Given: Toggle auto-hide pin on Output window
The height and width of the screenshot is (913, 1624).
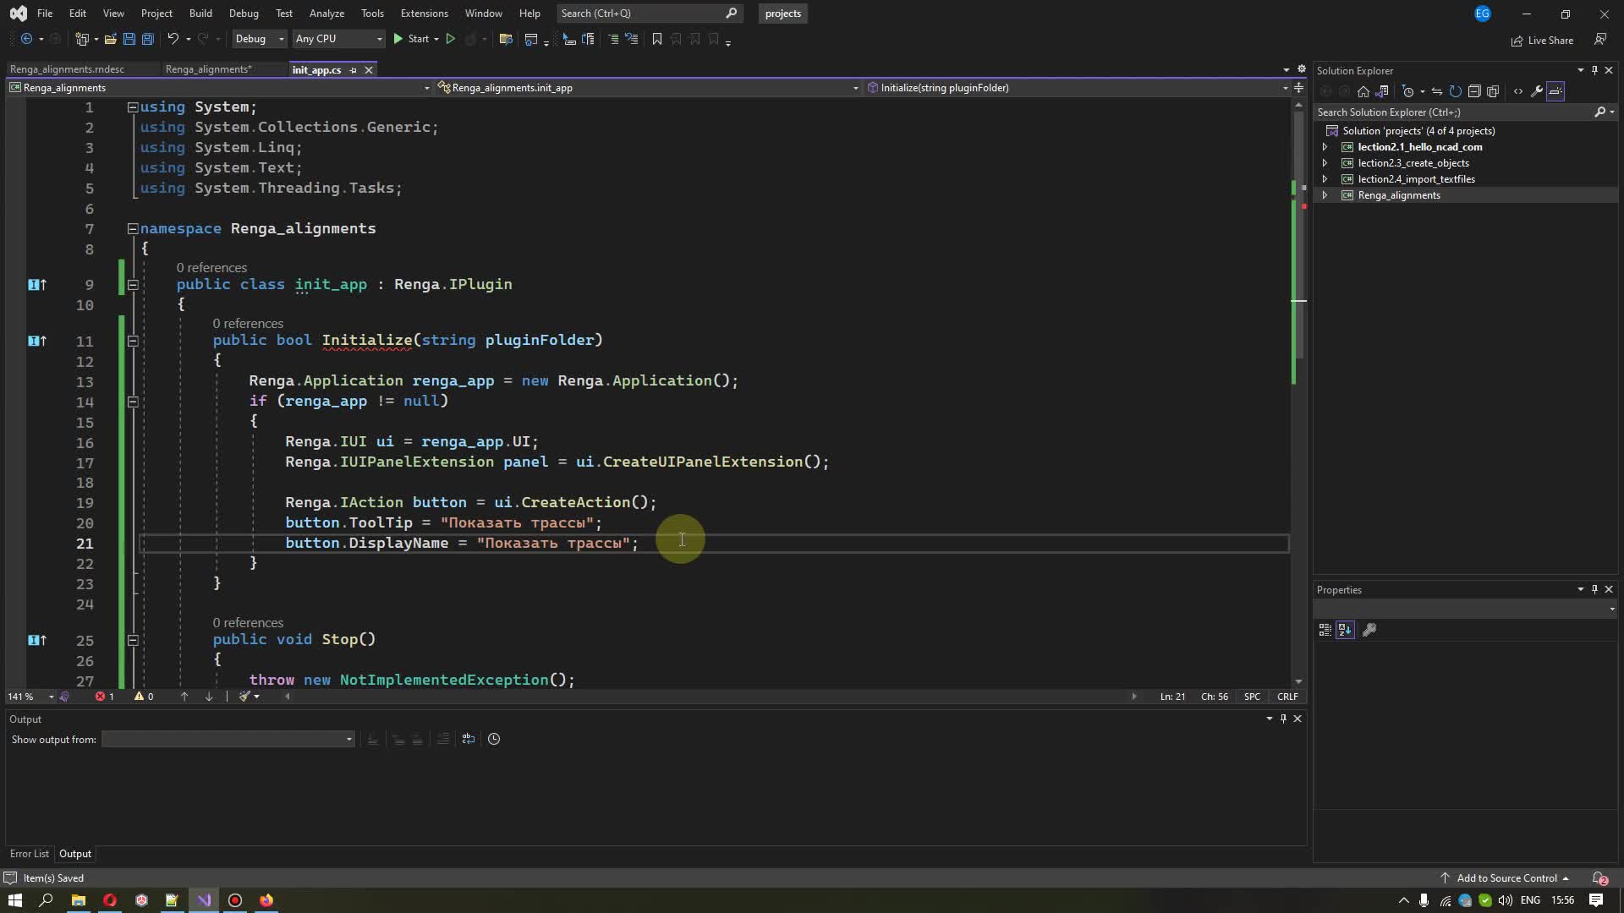Looking at the screenshot, I should [1283, 719].
